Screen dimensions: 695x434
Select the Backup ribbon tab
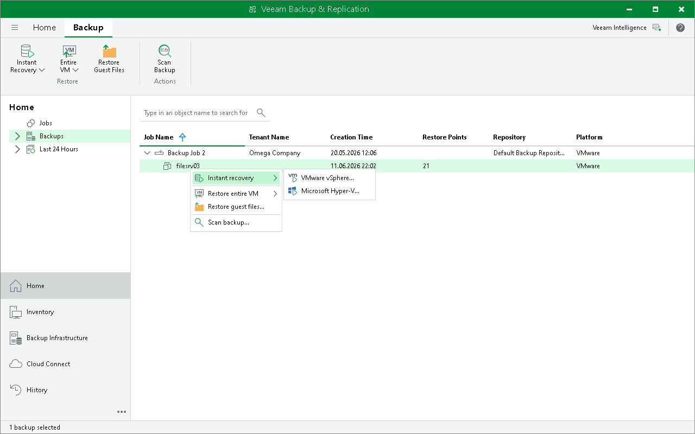tap(88, 28)
